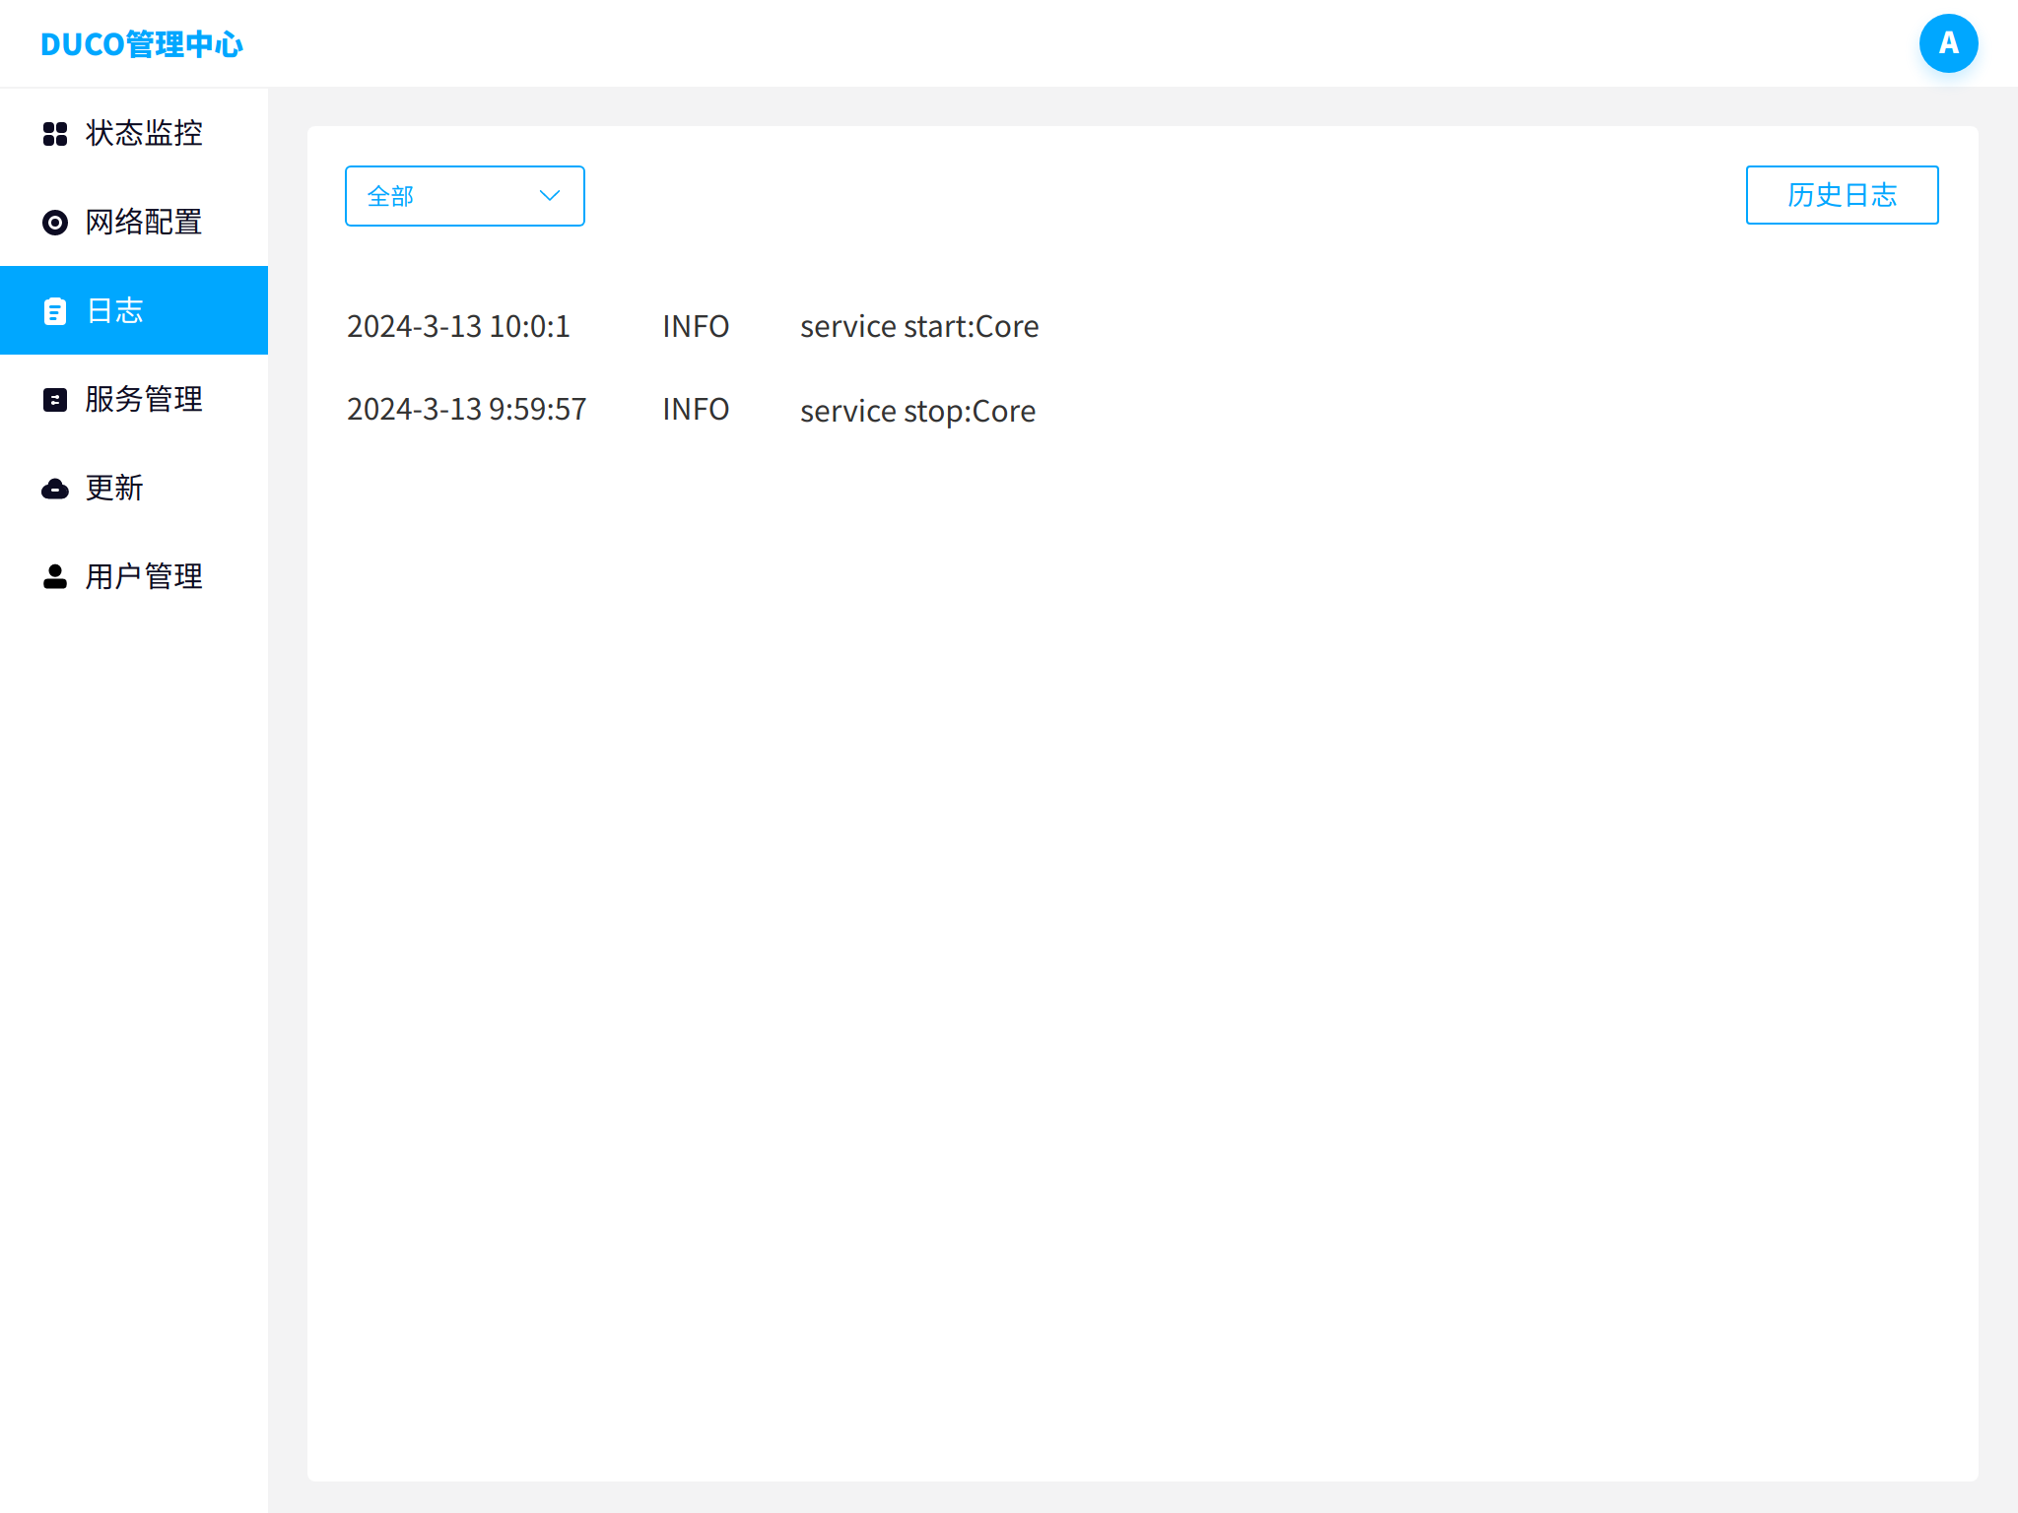This screenshot has width=2018, height=1513.
Task: Go to 网络配置 page
Action: point(144,222)
